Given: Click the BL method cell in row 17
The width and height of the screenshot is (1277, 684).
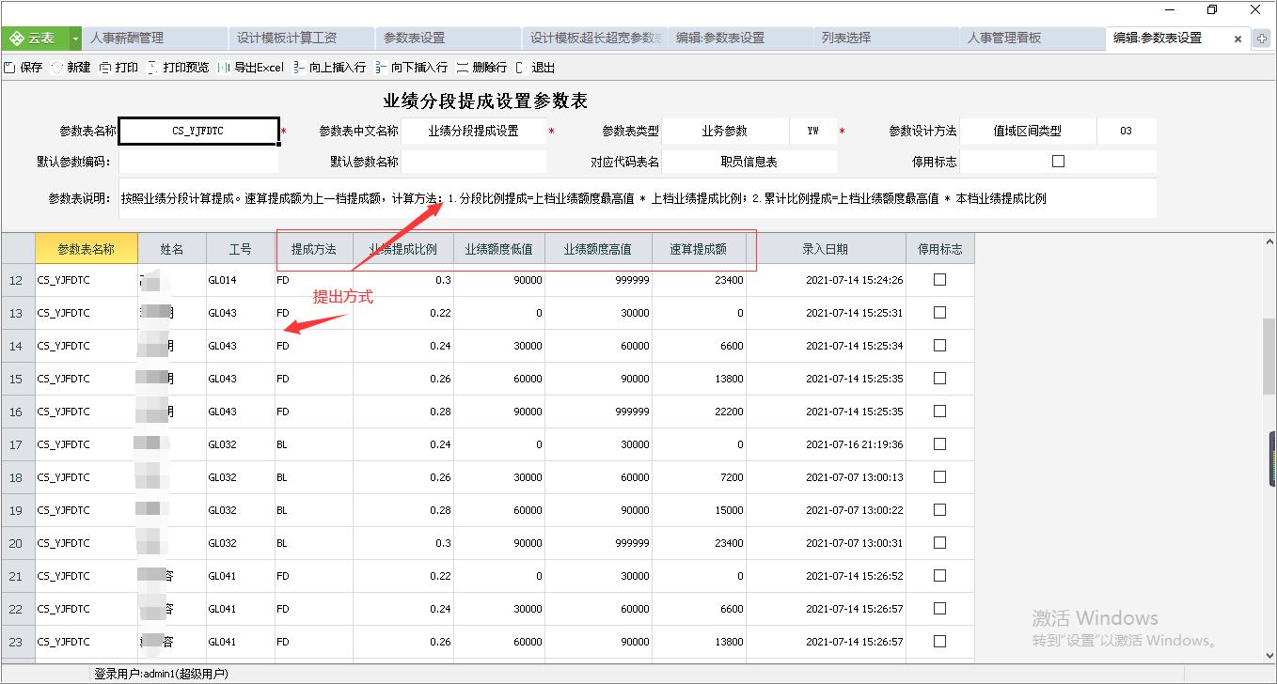Looking at the screenshot, I should click(314, 444).
